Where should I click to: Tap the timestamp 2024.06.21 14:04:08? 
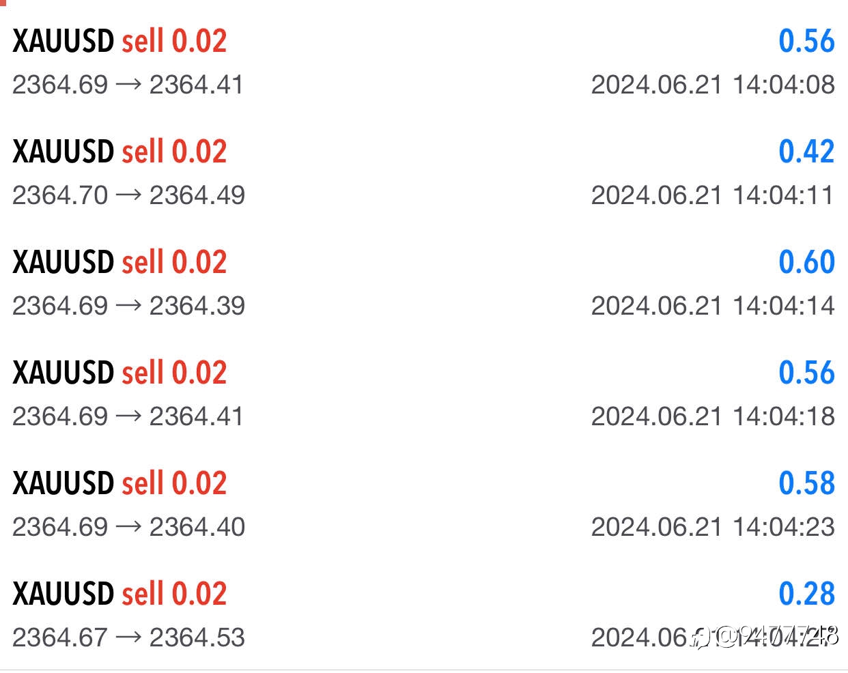(x=713, y=85)
